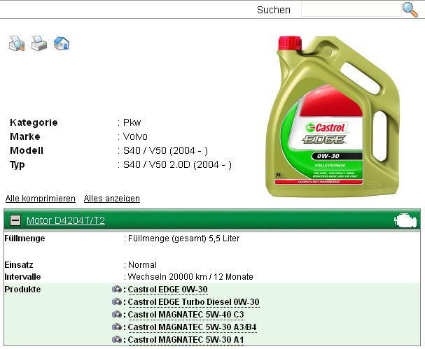
Task: Click the magnifying glass search icon
Action: point(410,10)
